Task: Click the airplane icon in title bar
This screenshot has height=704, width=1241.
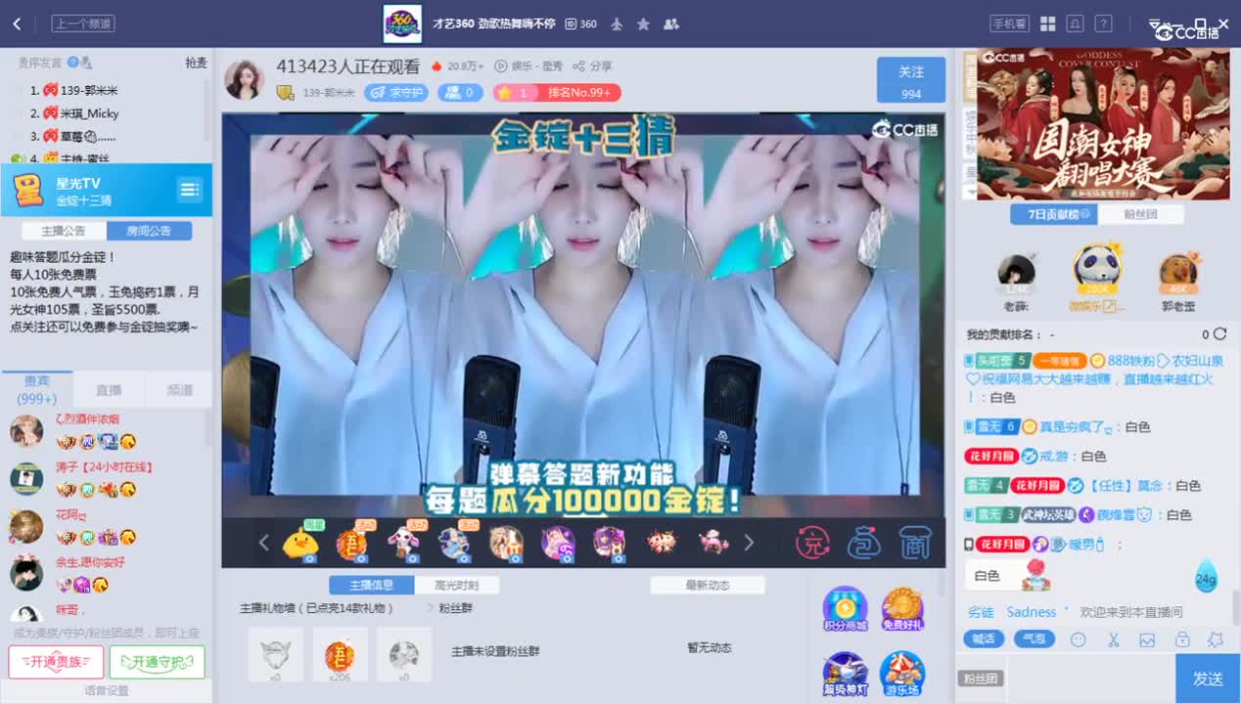Action: click(x=617, y=23)
